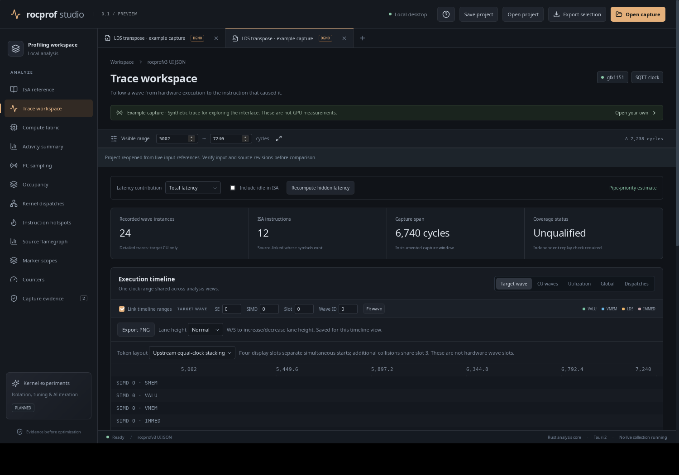Close the second LDS transpose tab

[344, 38]
